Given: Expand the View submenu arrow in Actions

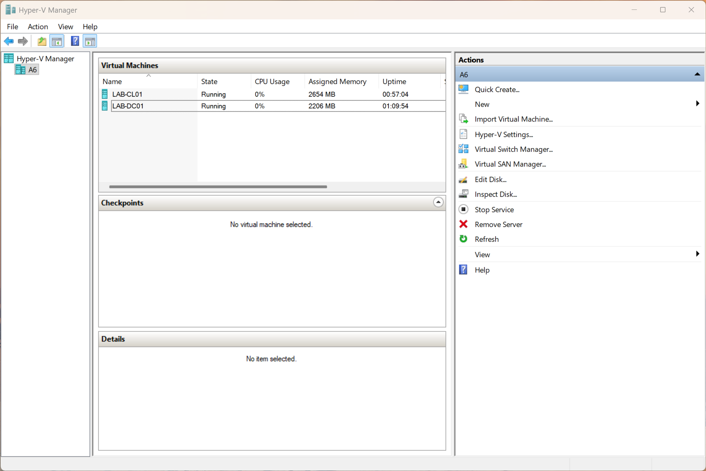Looking at the screenshot, I should click(698, 254).
